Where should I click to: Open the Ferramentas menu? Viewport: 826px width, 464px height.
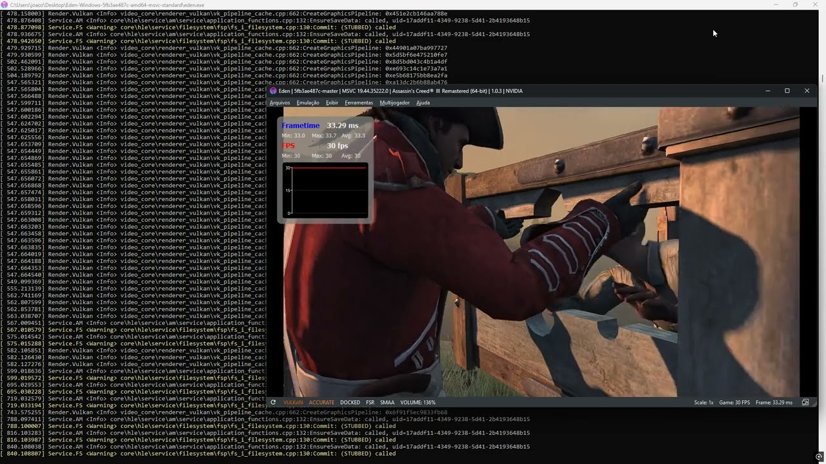(359, 102)
